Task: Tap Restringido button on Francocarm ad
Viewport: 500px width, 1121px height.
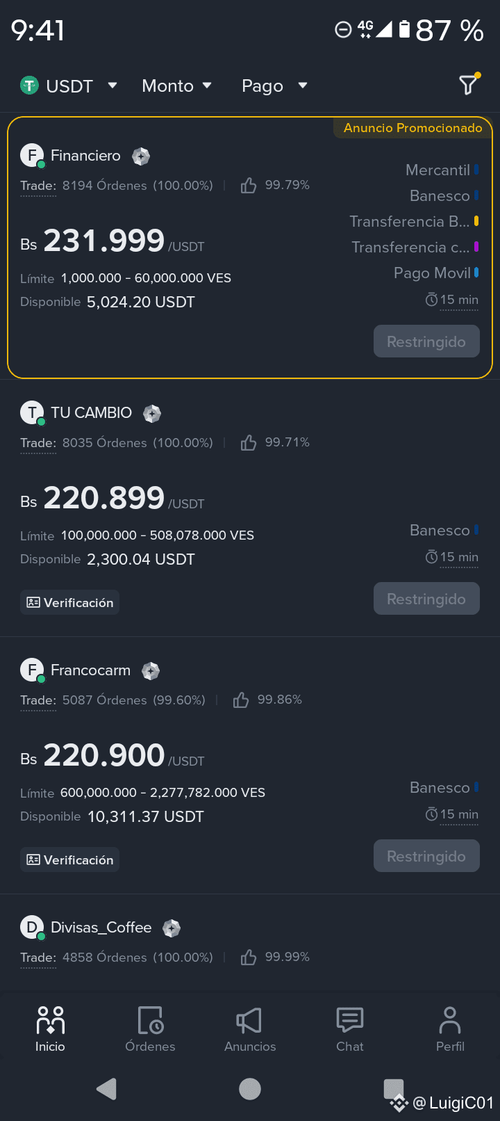Action: pos(426,856)
